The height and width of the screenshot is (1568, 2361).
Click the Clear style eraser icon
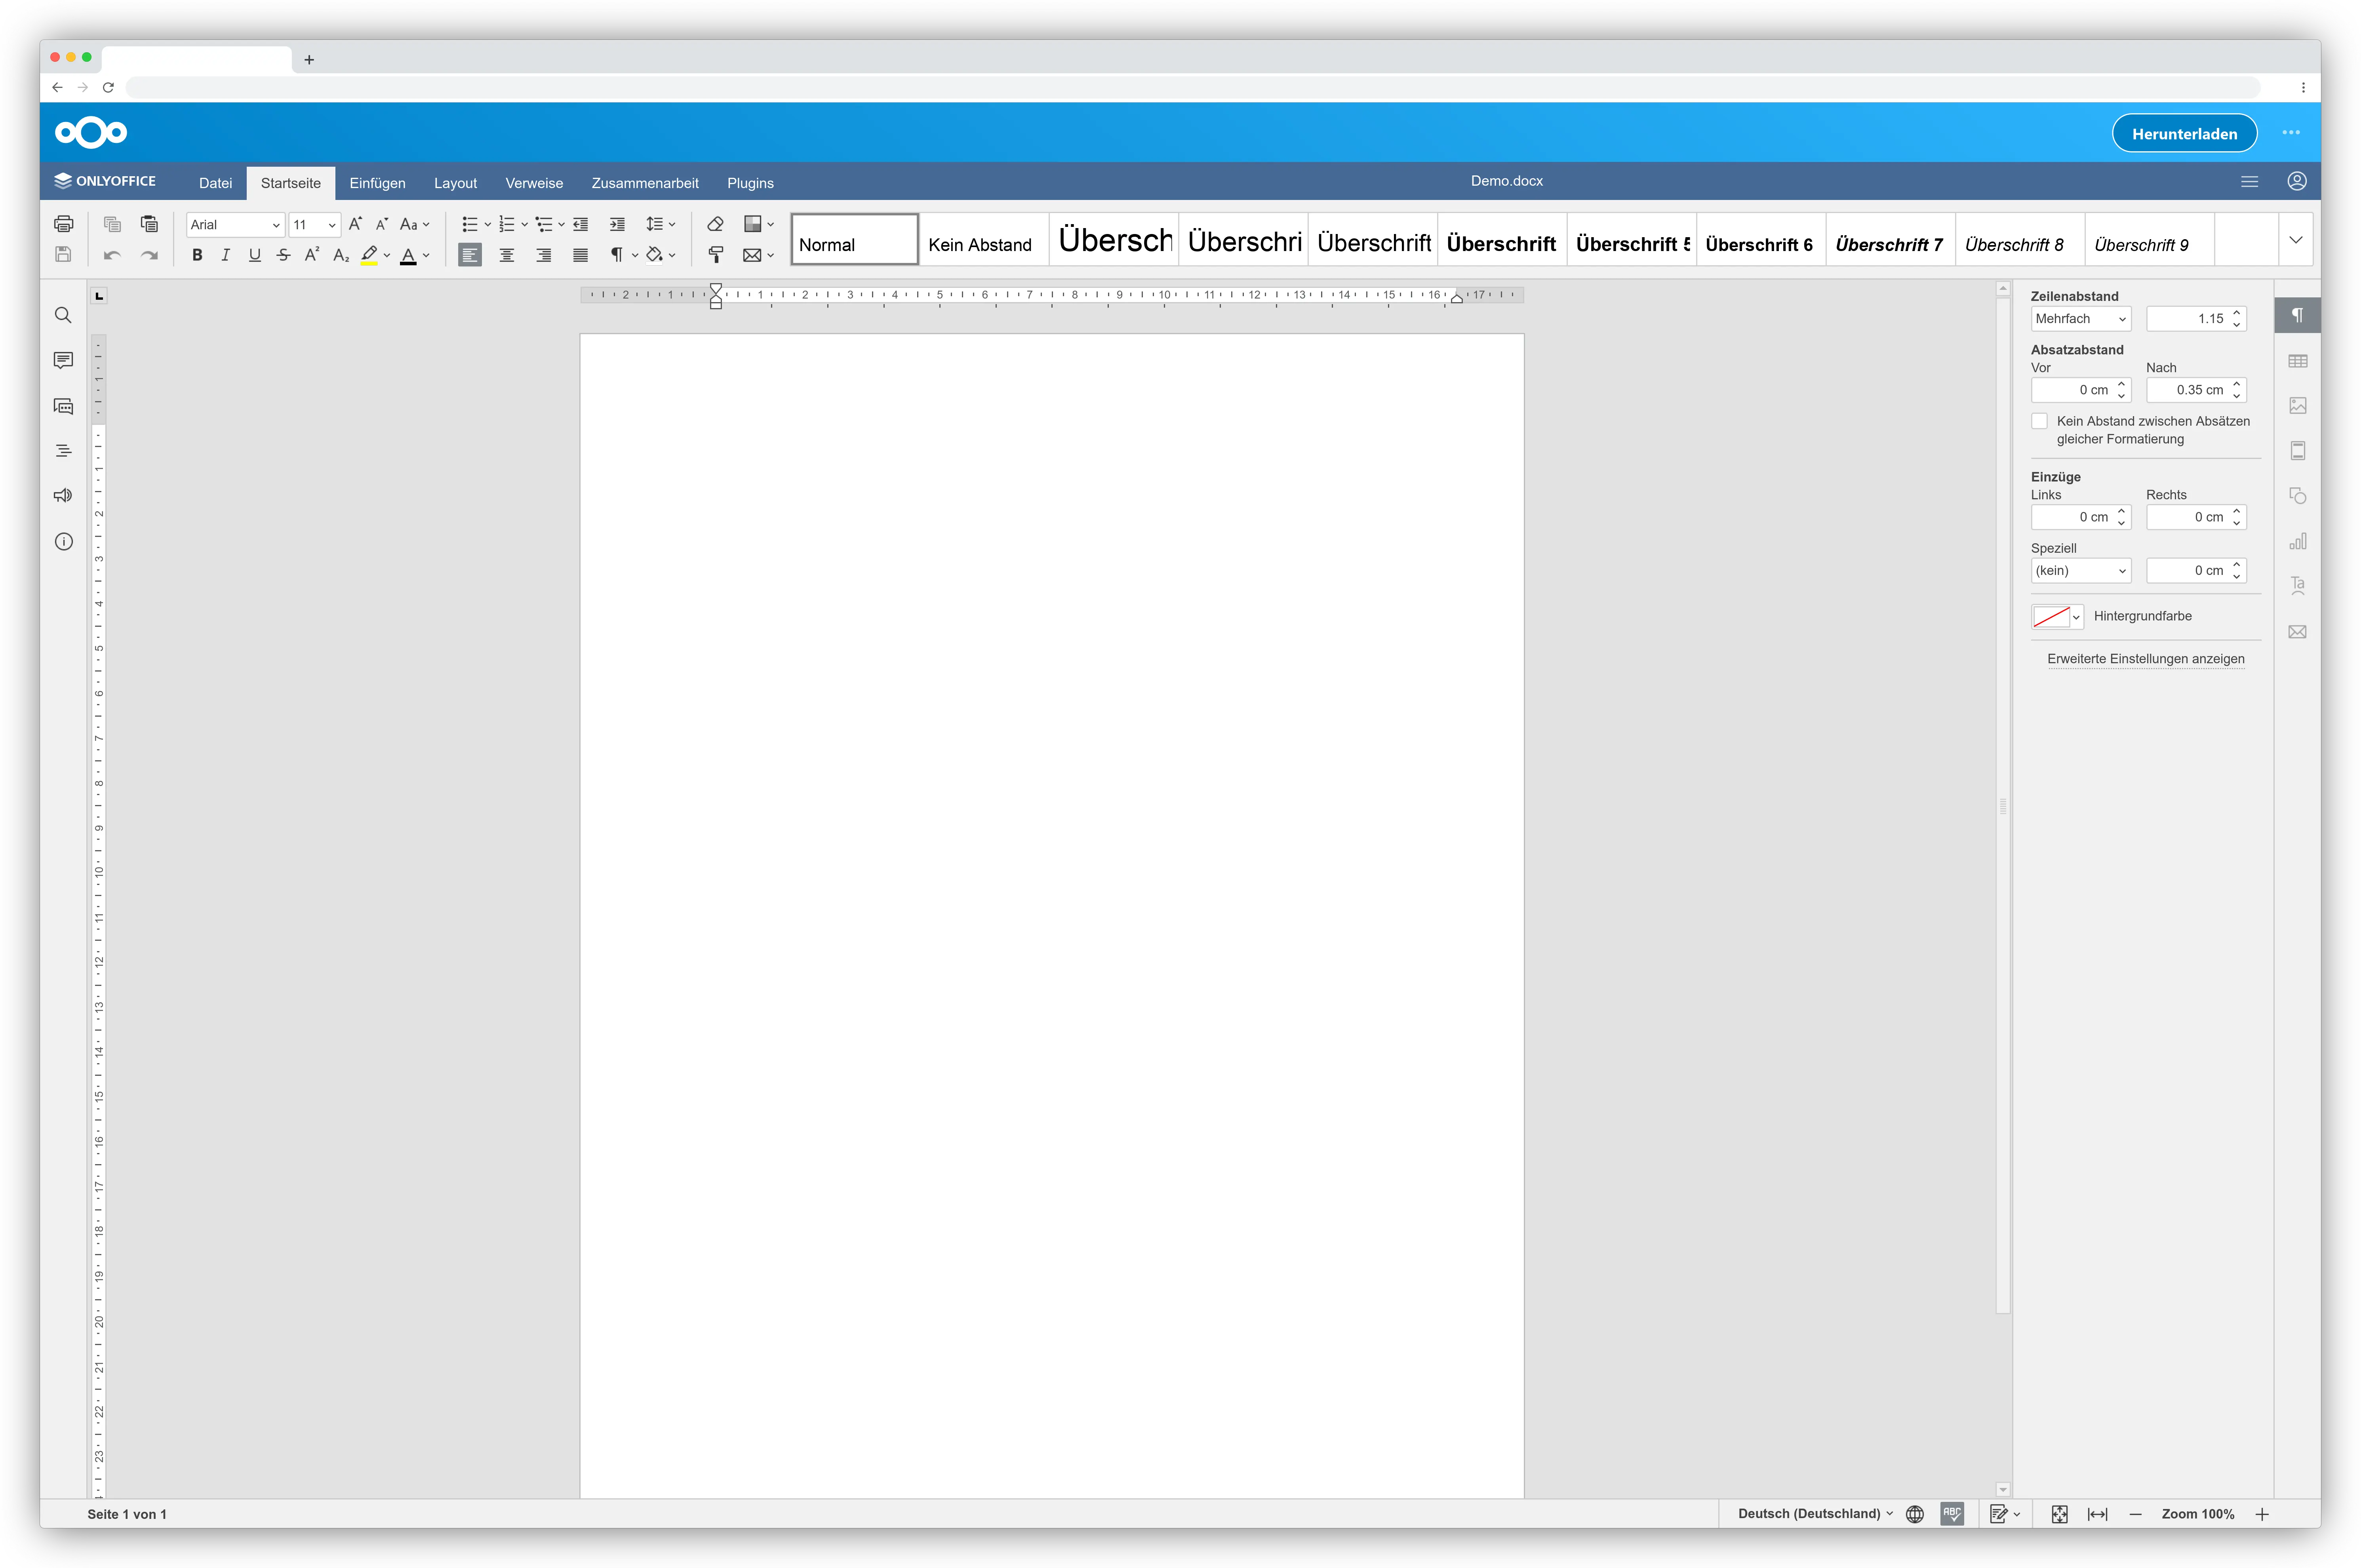[715, 224]
